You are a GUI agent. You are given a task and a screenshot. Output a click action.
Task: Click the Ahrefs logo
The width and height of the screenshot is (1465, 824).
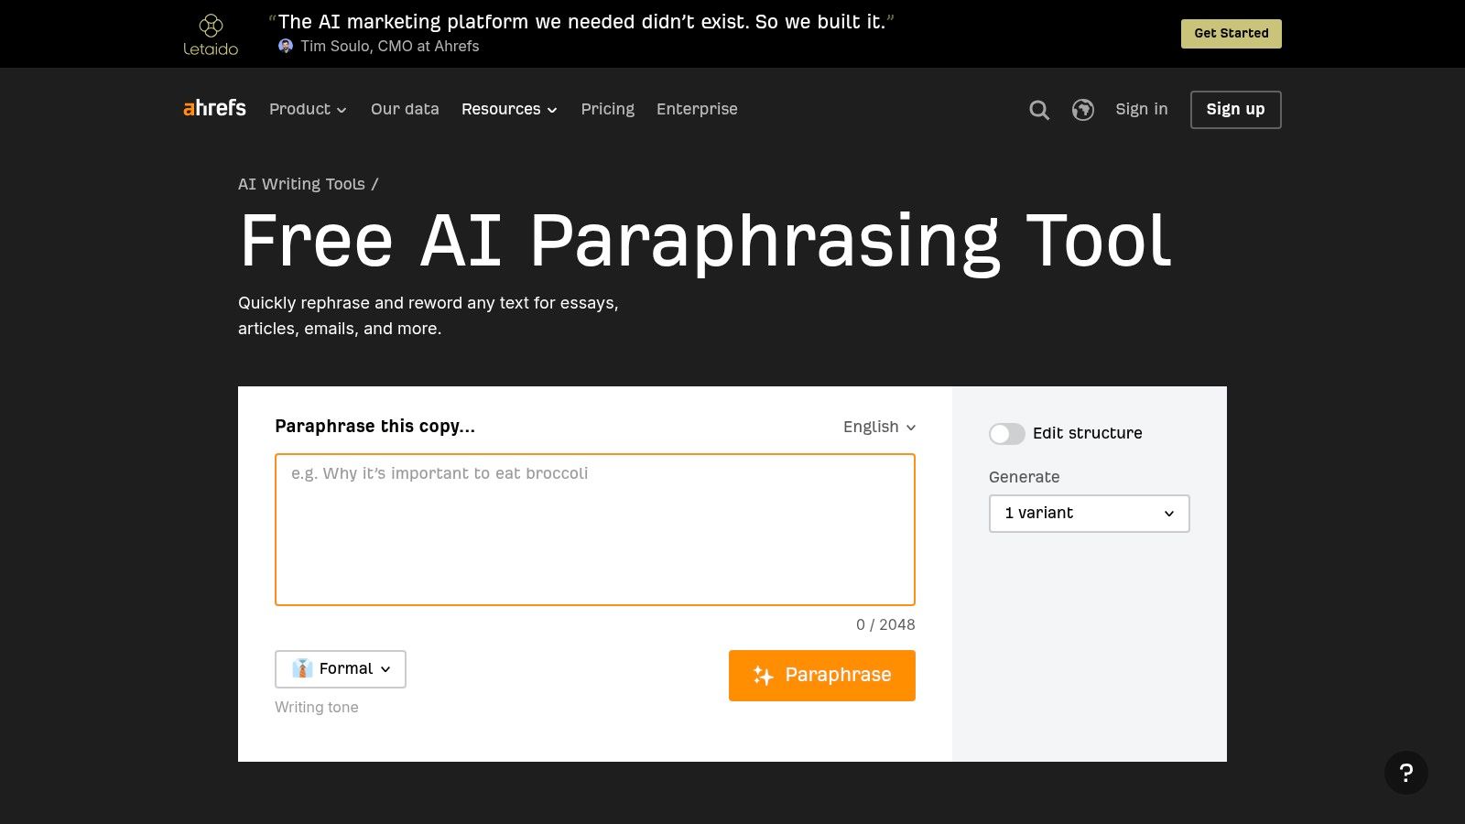(214, 108)
